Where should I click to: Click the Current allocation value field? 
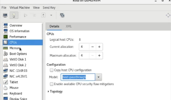tap(84, 47)
